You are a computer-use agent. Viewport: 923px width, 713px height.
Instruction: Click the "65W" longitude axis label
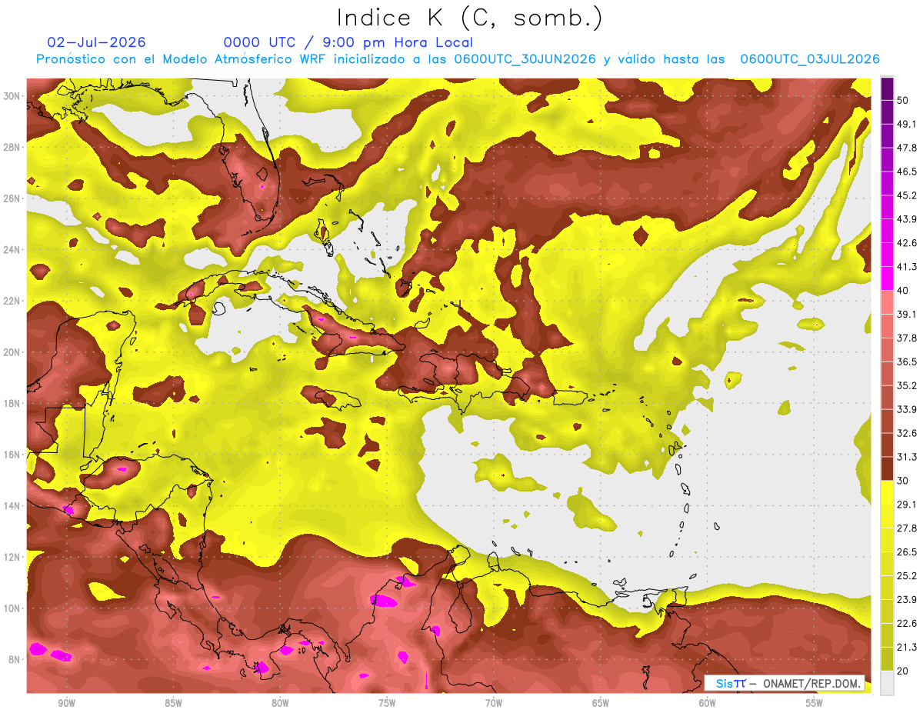point(601,703)
